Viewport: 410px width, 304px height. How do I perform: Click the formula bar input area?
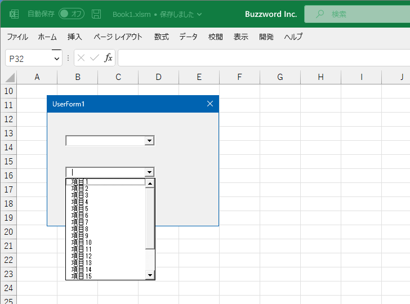(x=264, y=58)
